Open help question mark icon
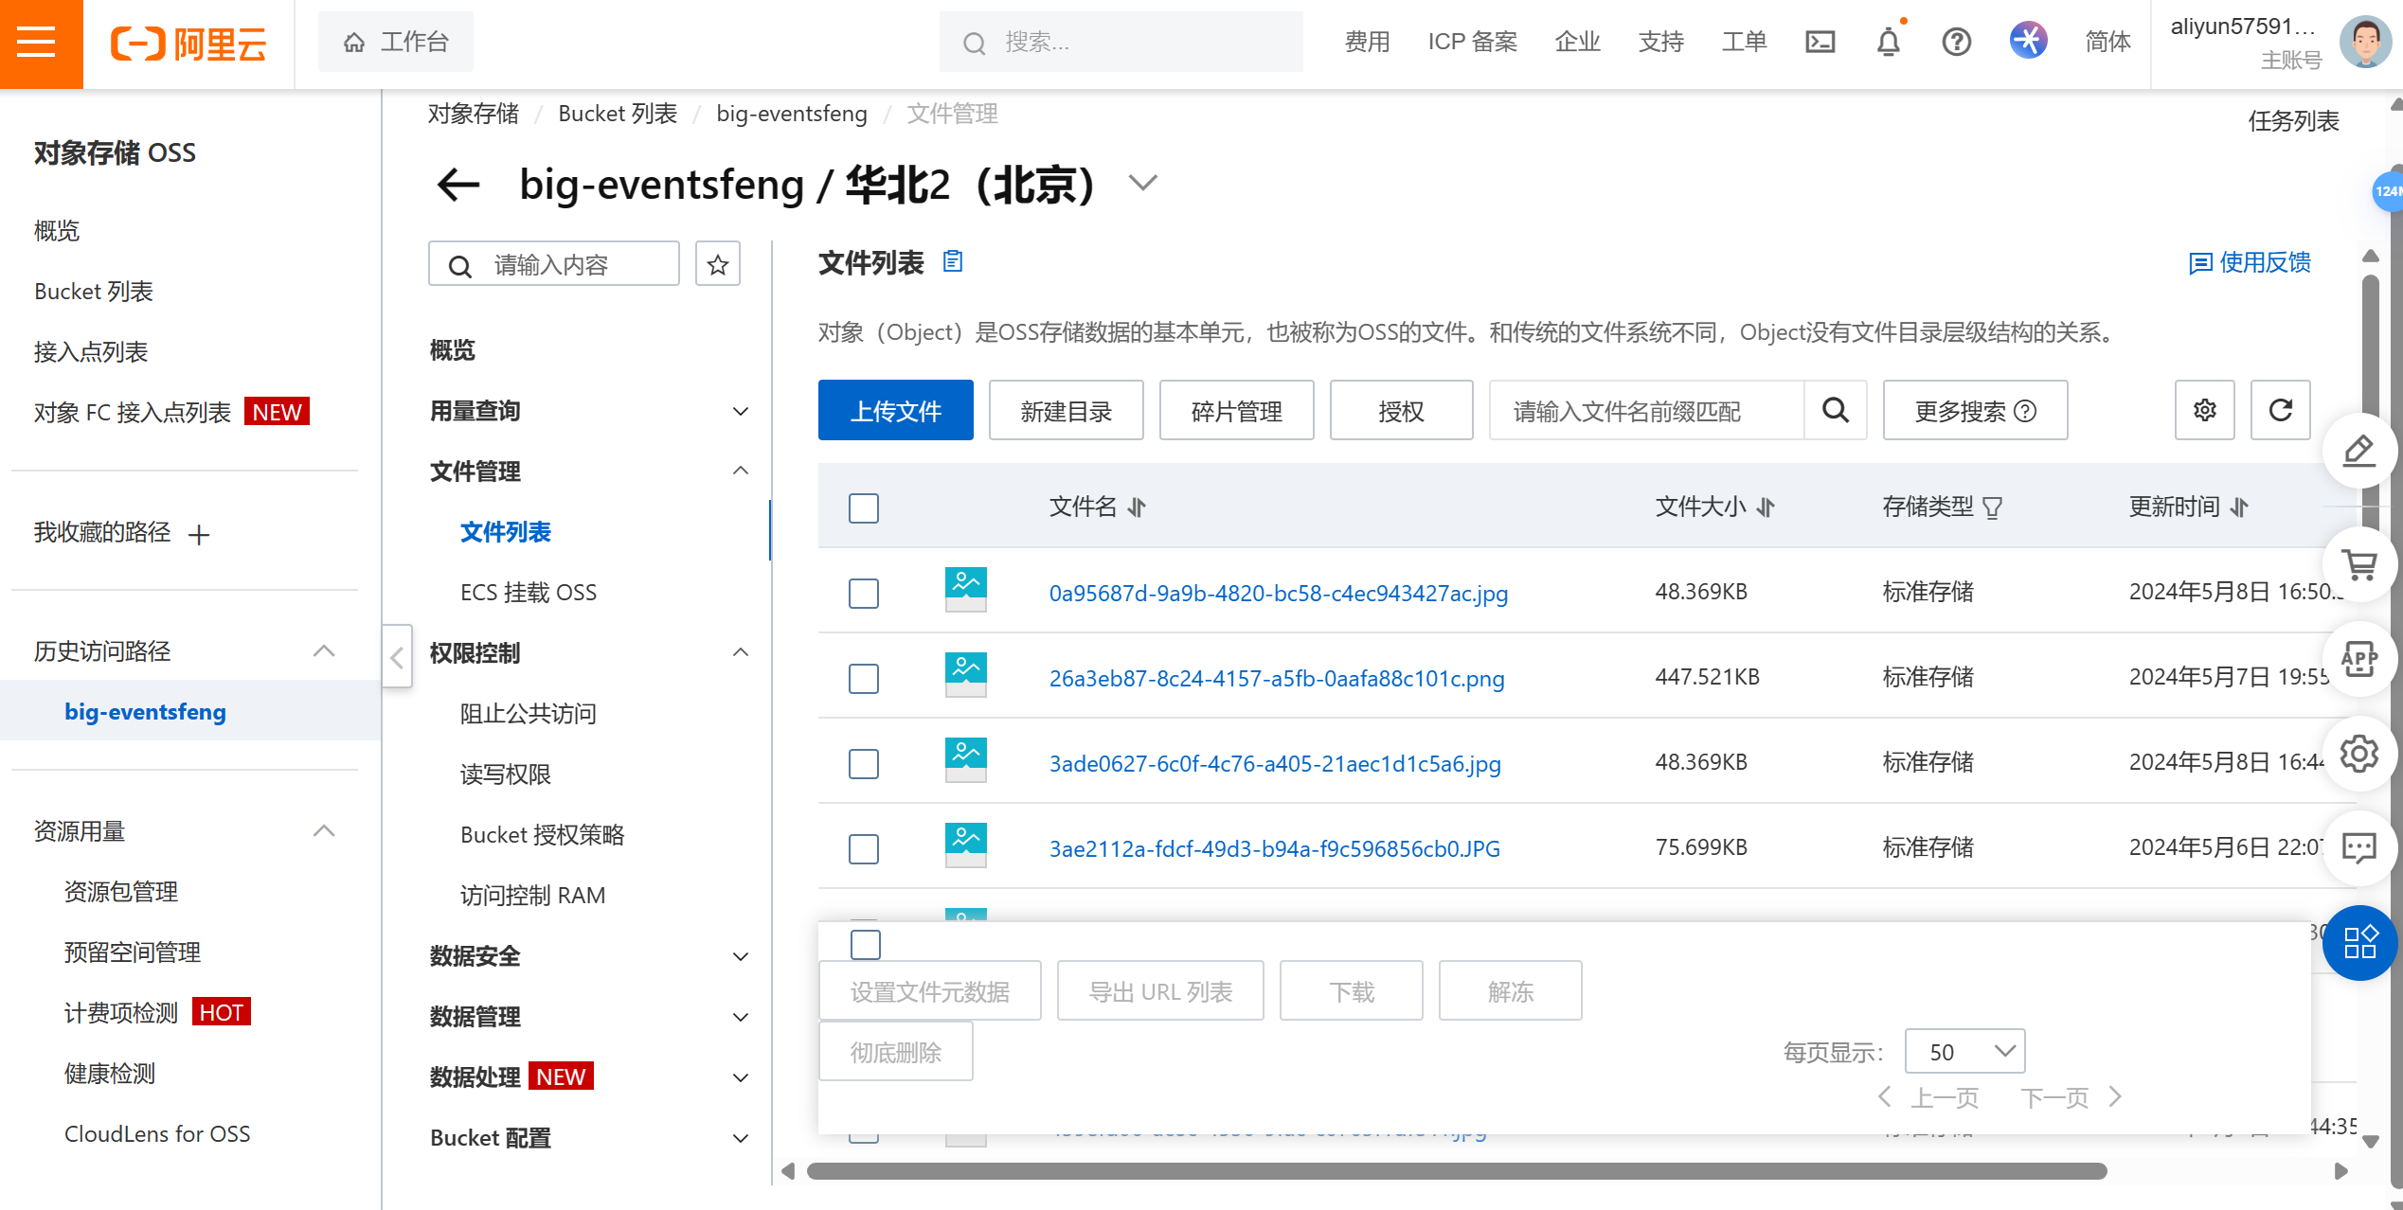This screenshot has width=2403, height=1210. 1956,43
